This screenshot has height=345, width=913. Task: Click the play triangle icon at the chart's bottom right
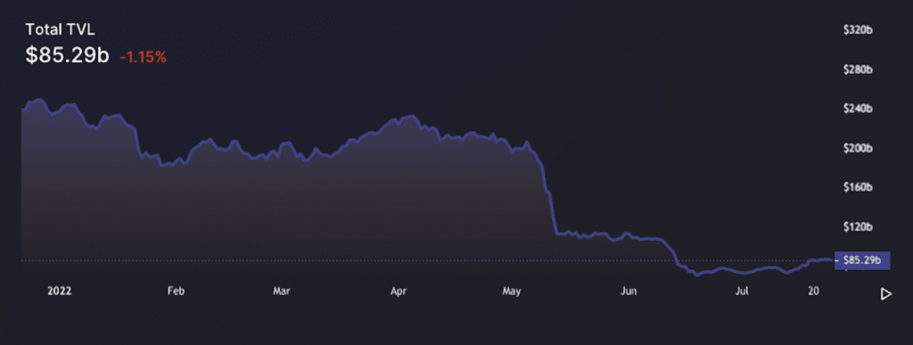(885, 294)
